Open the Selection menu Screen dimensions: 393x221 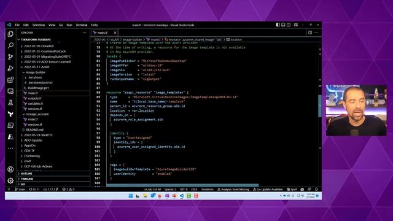38,25
